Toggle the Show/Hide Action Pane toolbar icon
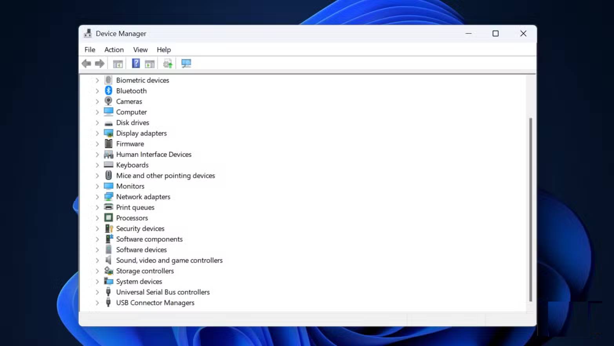The width and height of the screenshot is (614, 346). pos(150,64)
